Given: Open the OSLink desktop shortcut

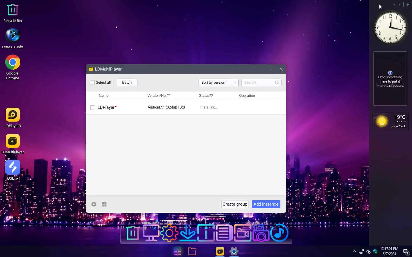Looking at the screenshot, I should point(13,170).
